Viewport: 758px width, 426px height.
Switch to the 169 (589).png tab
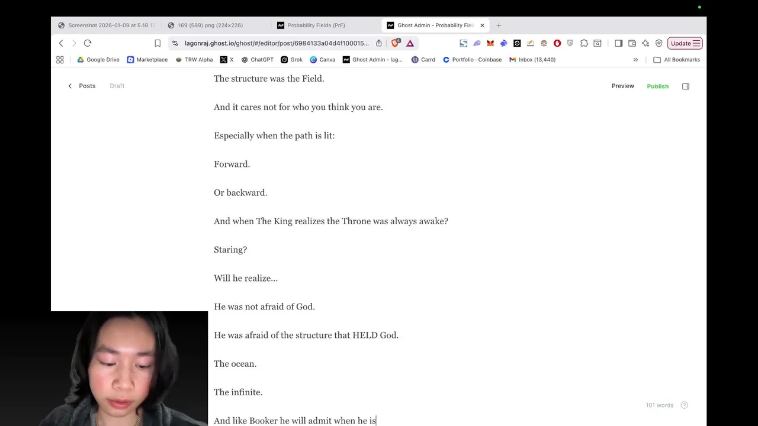click(x=205, y=25)
